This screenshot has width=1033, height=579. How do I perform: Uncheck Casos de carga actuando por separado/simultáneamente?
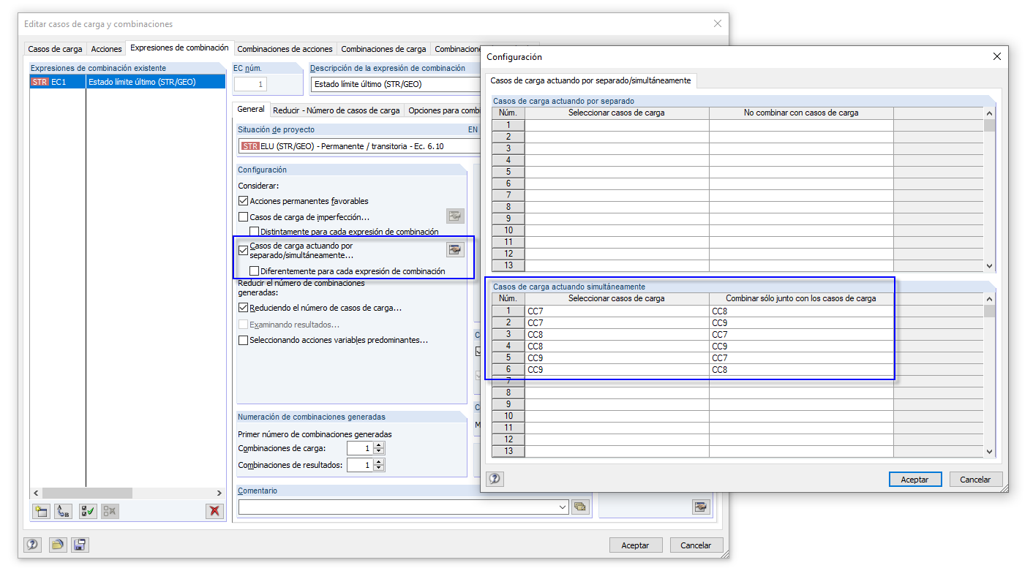[244, 251]
